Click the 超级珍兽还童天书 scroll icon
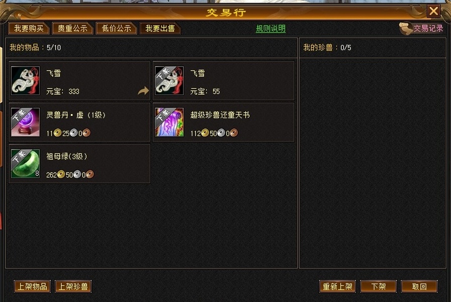The height and width of the screenshot is (302, 451). coord(169,122)
